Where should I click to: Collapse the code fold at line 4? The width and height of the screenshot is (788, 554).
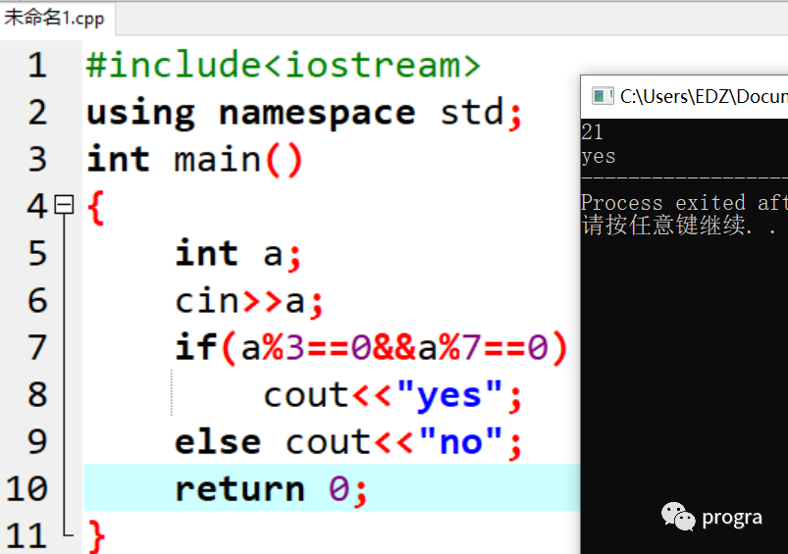(65, 204)
